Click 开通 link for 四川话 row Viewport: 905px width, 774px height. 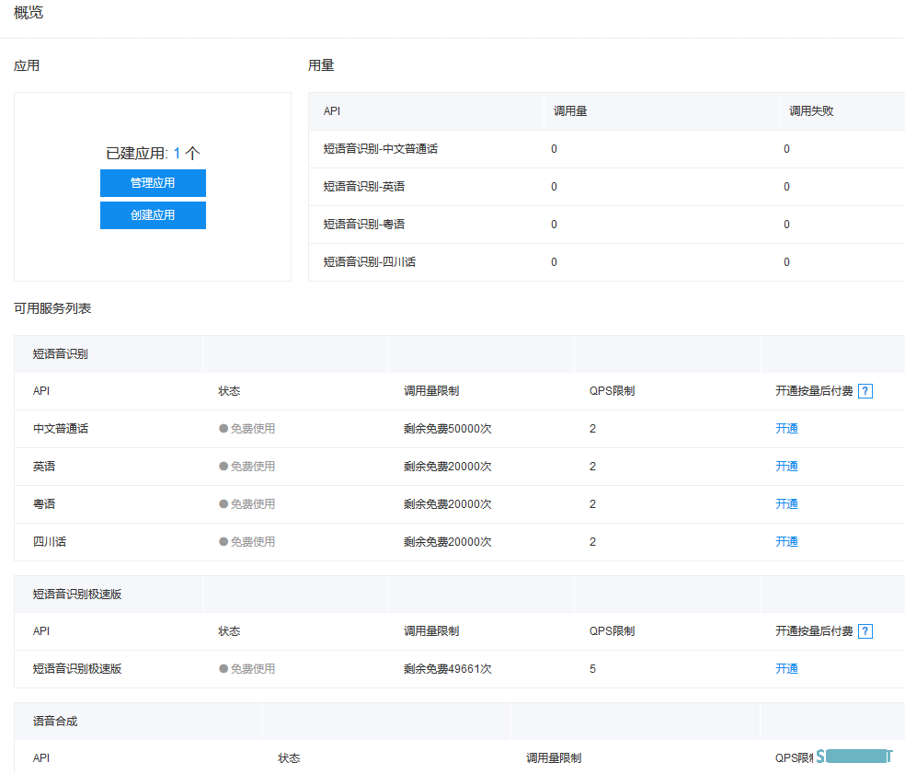pos(786,542)
